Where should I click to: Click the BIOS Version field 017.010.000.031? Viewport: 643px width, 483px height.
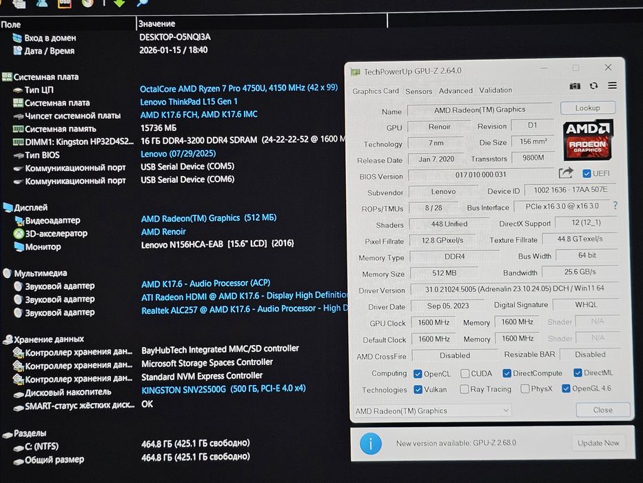[x=480, y=175]
